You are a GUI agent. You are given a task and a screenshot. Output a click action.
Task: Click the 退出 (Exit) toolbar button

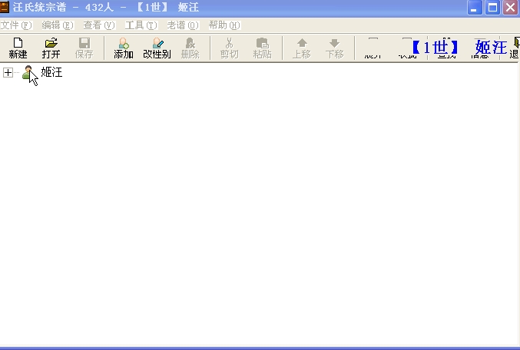click(513, 48)
